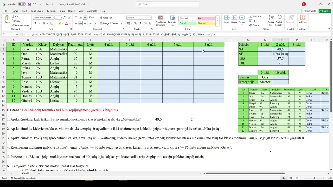Screen dimensions: 333x187
Task: Apply Bold formatting
Action: coord(35,23)
